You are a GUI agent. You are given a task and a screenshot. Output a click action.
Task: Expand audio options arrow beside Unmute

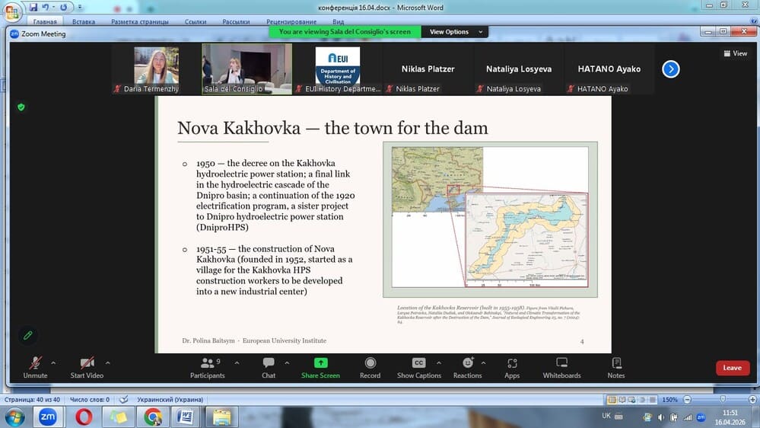(56, 363)
